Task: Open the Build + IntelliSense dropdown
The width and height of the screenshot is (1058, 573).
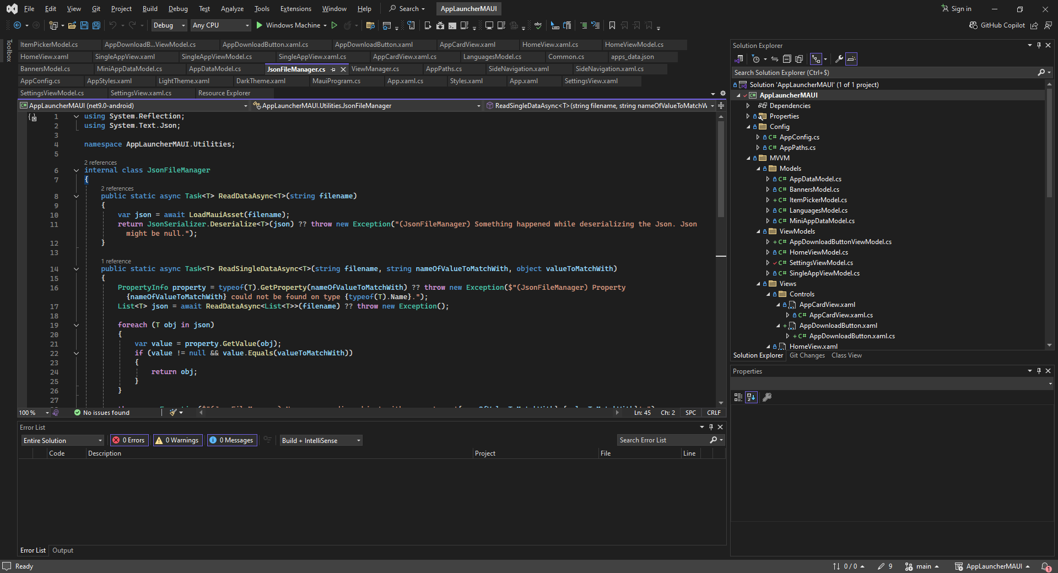Action: tap(321, 440)
